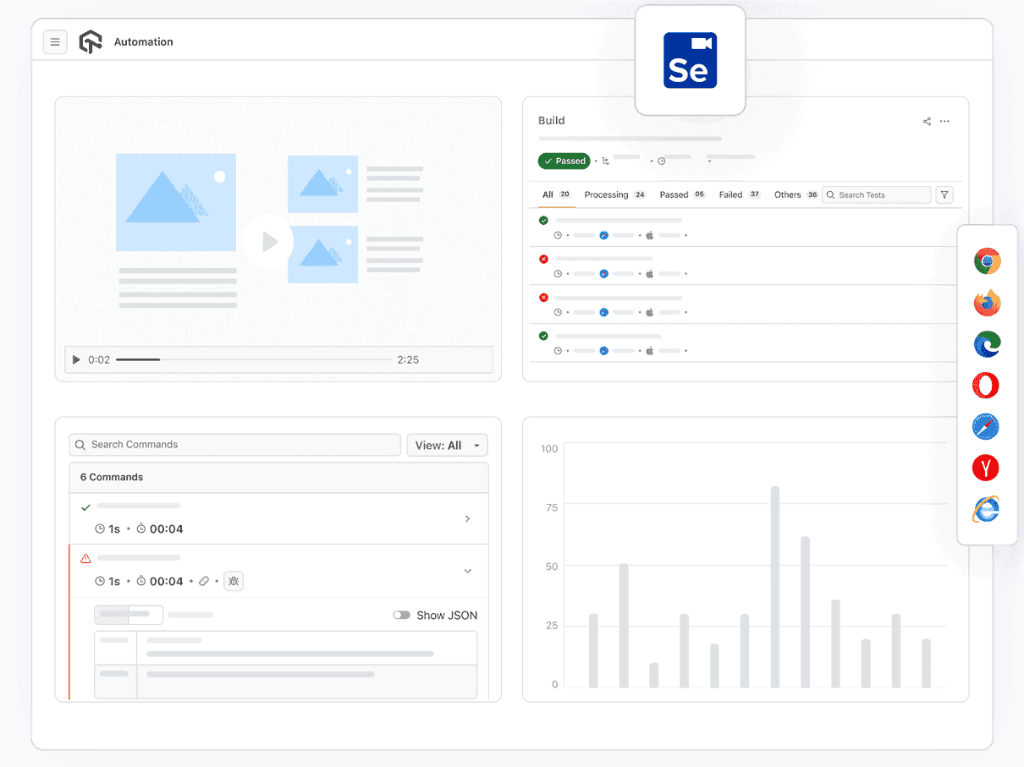Choose the Internet Explorer icon
Viewport: 1024px width, 767px height.
click(x=986, y=509)
